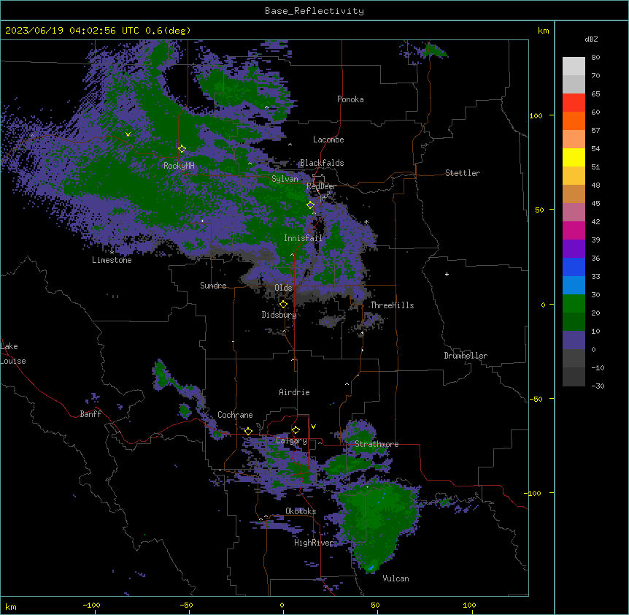
Task: Click the Innisfail city label
Action: point(303,238)
